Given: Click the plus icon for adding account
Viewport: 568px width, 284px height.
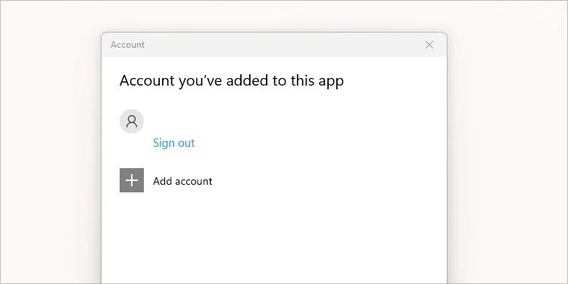Looking at the screenshot, I should coord(132,180).
